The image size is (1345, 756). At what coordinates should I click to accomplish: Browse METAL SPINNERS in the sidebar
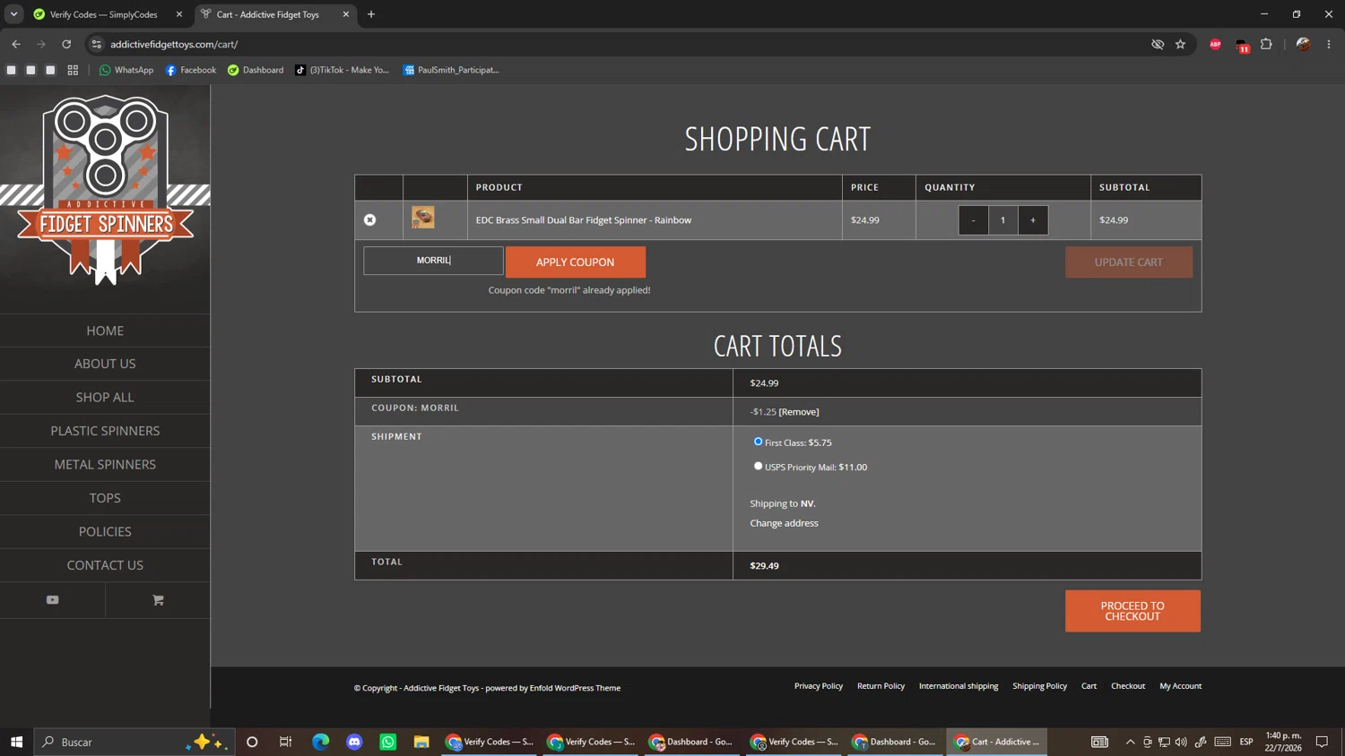[x=105, y=464]
